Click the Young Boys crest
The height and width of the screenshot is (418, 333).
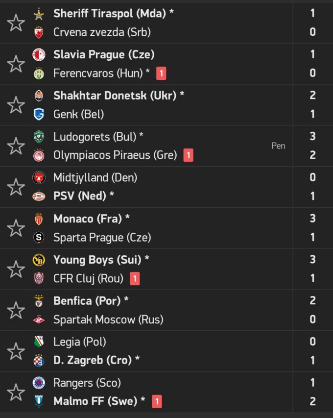click(x=39, y=260)
